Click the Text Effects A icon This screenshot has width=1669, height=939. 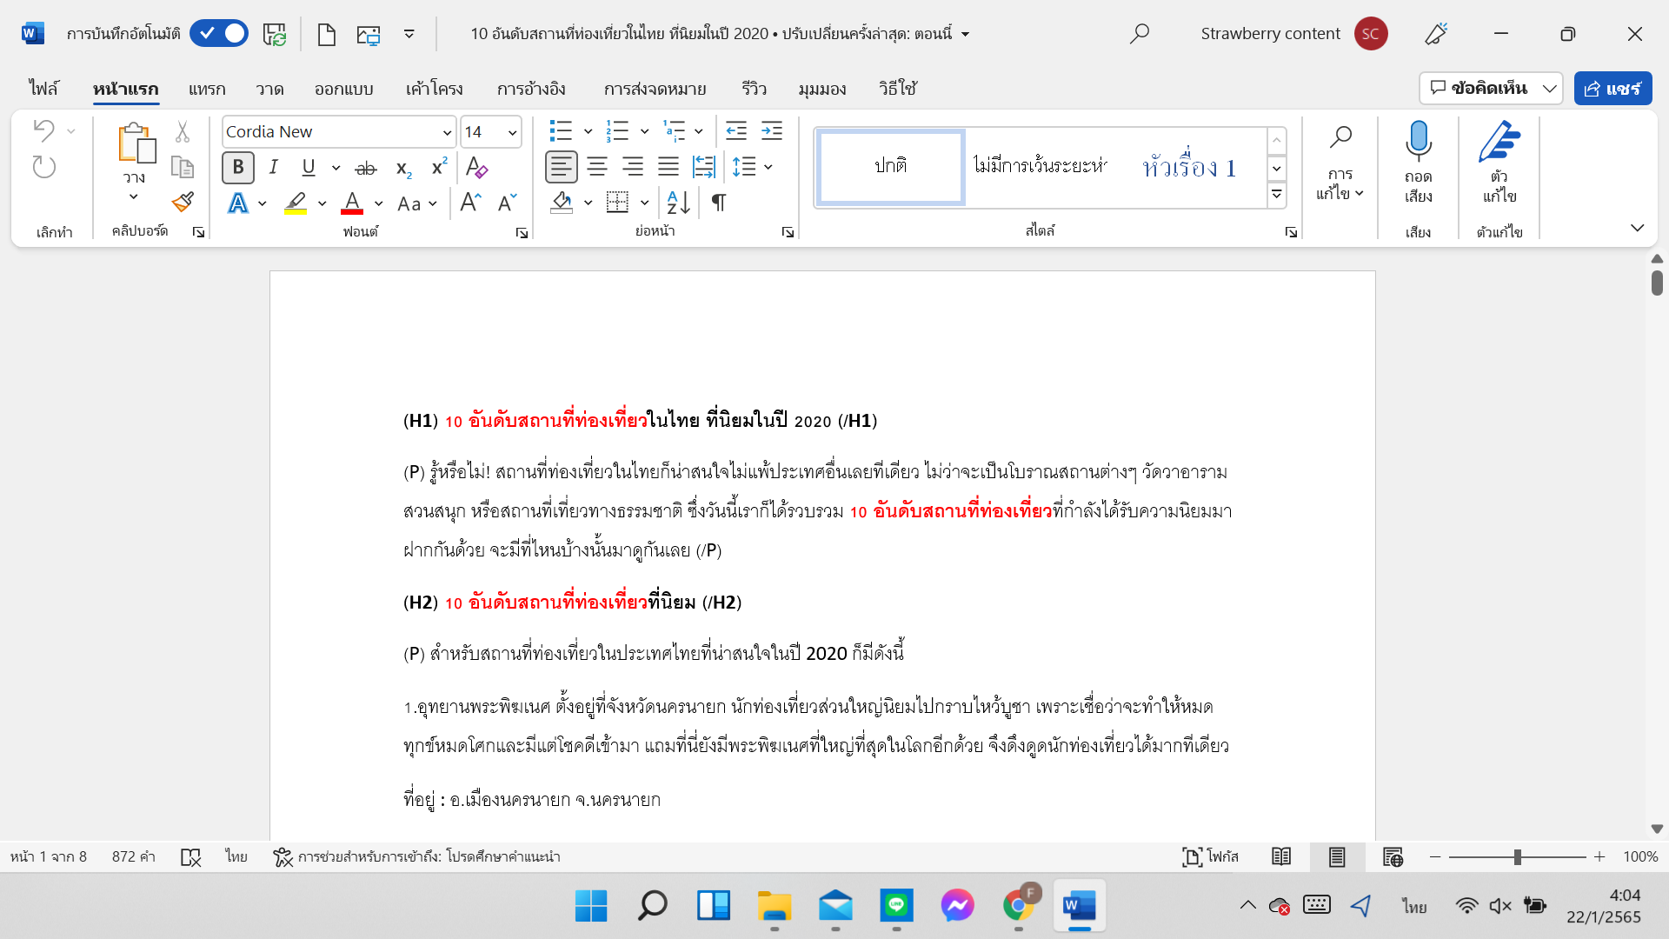click(x=237, y=203)
